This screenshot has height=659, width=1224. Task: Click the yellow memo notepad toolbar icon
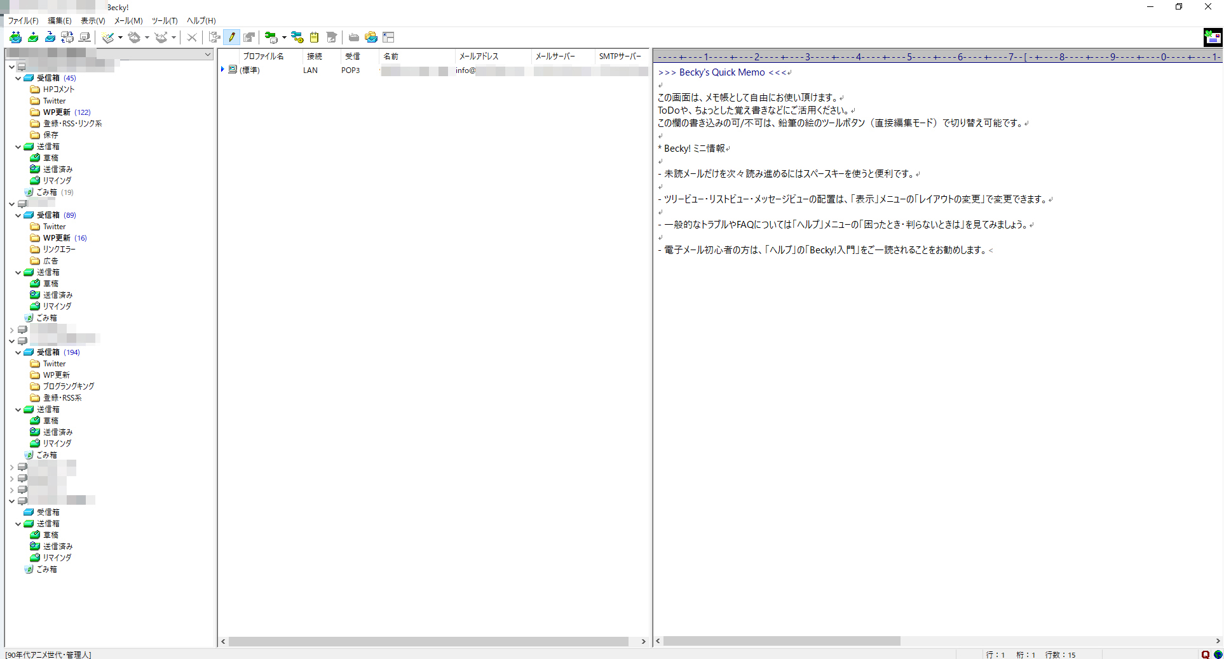pos(314,37)
